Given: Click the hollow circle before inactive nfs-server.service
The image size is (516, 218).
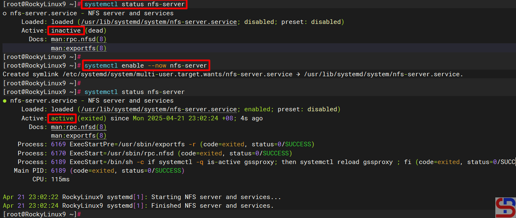Looking at the screenshot, I should click(x=5, y=13).
